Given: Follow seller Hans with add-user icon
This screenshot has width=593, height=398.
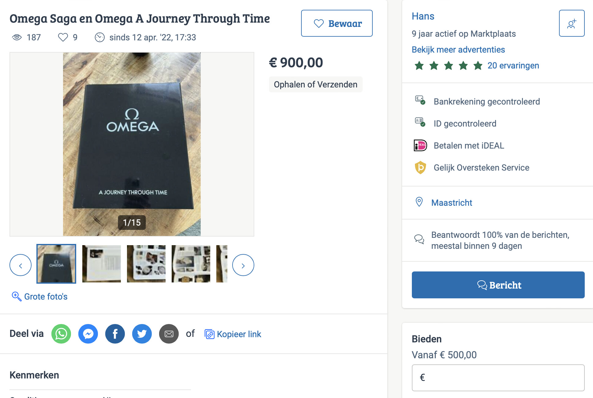Looking at the screenshot, I should 572,23.
